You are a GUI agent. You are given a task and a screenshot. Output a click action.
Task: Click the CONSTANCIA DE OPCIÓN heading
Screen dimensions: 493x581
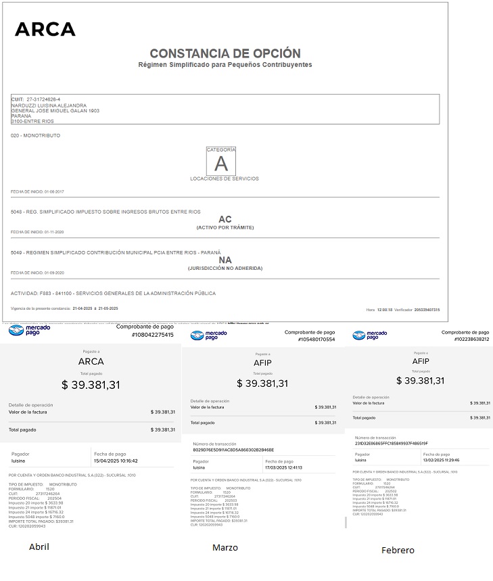click(225, 53)
